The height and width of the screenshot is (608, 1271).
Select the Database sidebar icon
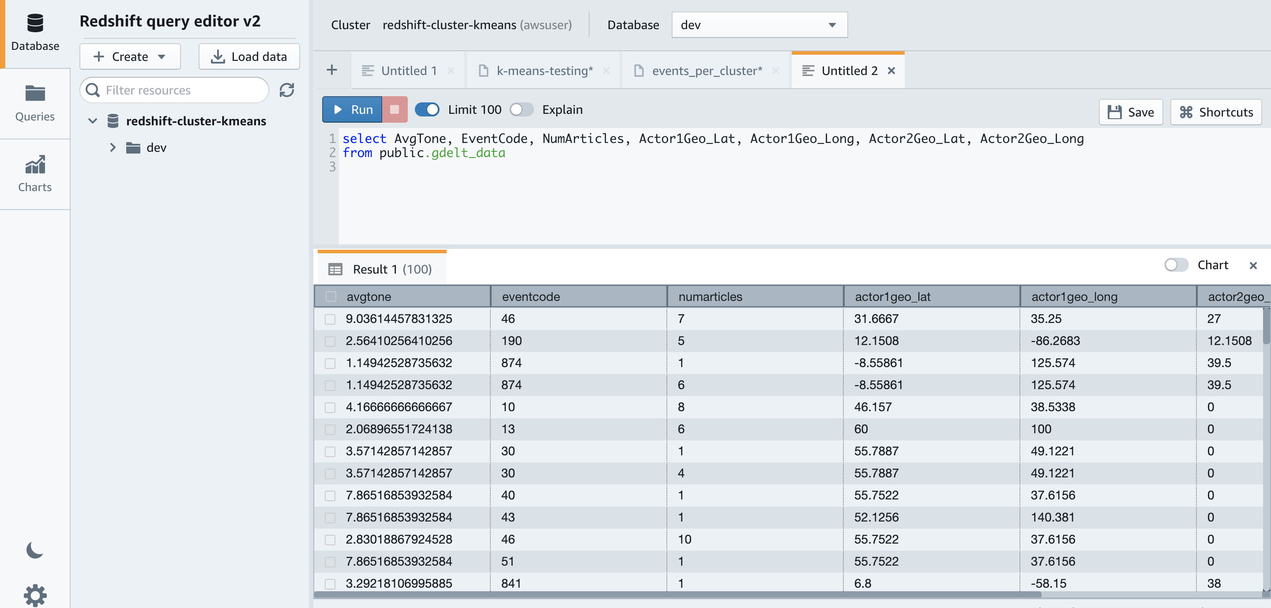point(34,33)
